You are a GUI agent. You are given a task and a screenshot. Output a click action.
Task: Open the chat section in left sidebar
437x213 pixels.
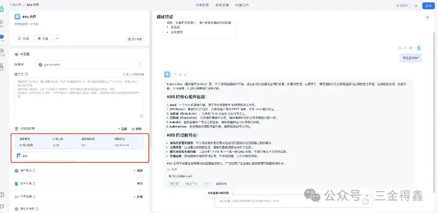[2, 23]
